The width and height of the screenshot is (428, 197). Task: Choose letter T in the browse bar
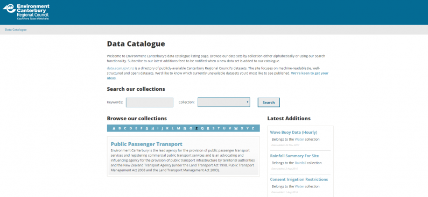pos(219,128)
